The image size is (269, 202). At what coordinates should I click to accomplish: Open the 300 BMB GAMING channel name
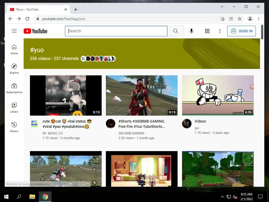131,133
